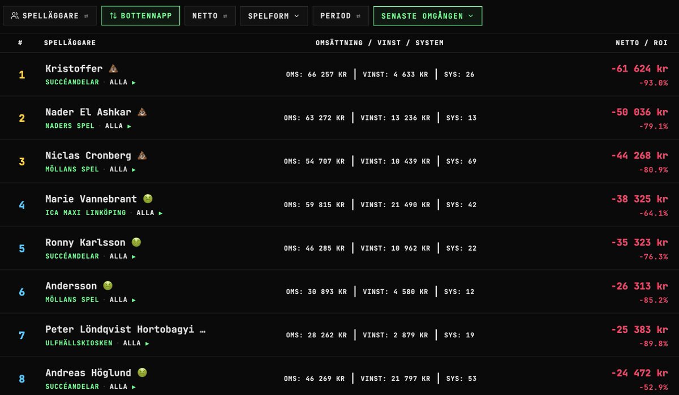Expand Alla under Kristoffer's row
The image size is (679, 395).
(x=123, y=83)
